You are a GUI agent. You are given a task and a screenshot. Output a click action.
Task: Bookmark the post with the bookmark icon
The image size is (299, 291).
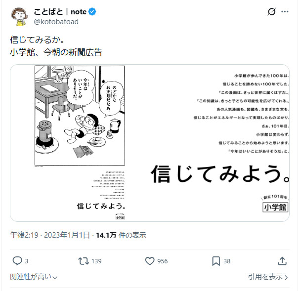pos(216,261)
